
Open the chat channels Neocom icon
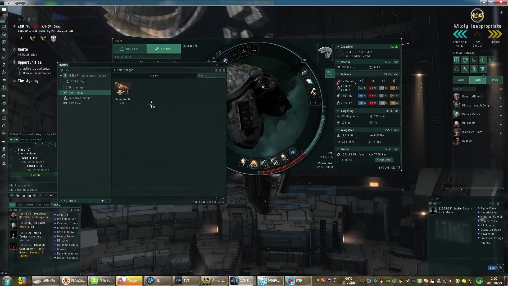coord(4,26)
